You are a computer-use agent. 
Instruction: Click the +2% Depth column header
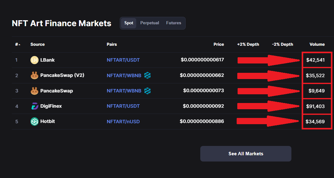tap(248, 44)
